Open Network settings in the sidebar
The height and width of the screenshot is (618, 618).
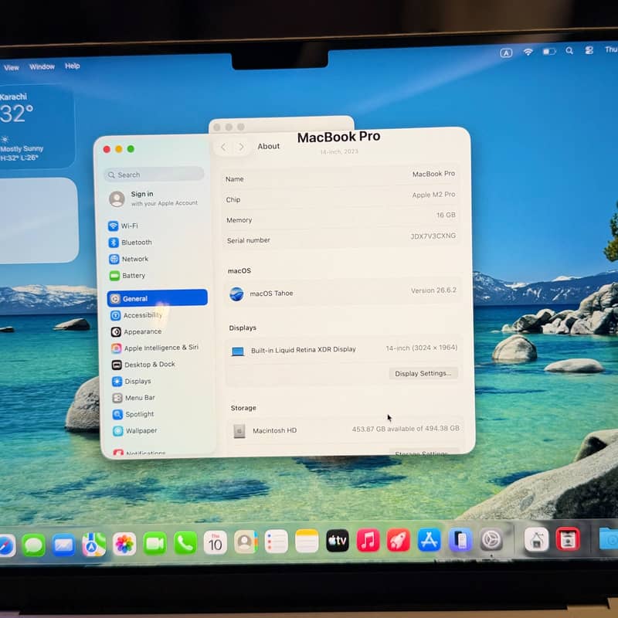point(128,259)
